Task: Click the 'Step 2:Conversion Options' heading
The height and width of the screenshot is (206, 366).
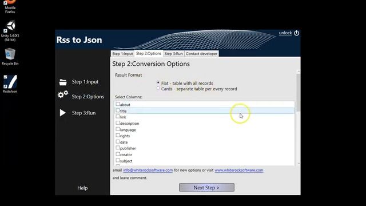Action: tap(151, 64)
